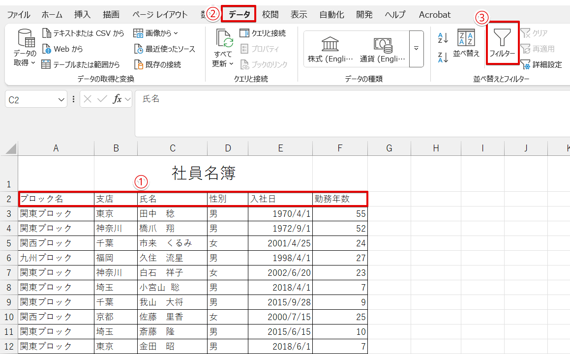Select 株式 (Stocks) data type
This screenshot has width=570, height=354.
(330, 49)
